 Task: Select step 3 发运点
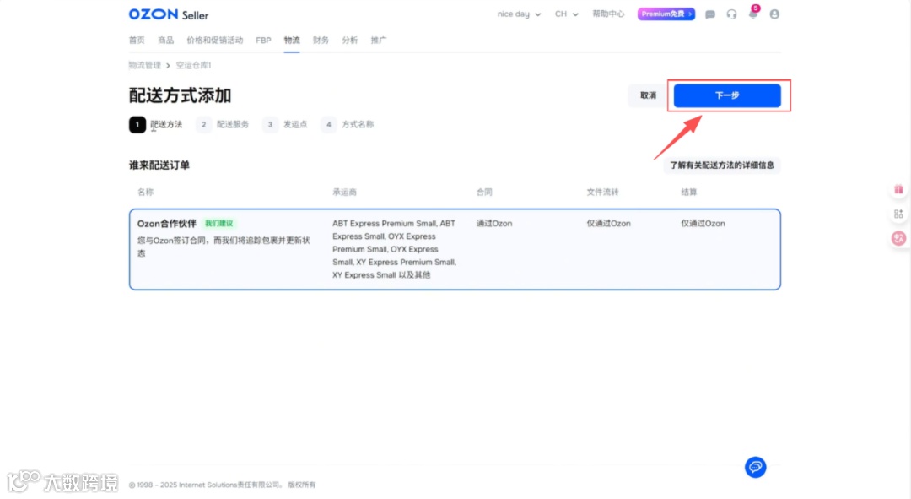(x=285, y=124)
